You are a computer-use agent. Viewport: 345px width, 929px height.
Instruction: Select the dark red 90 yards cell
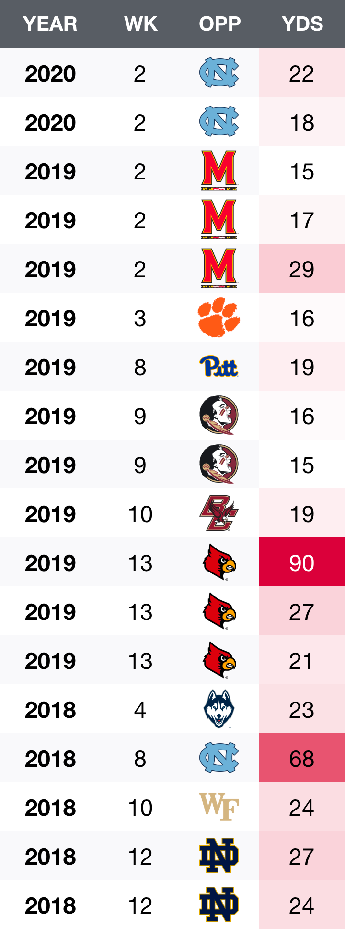[x=302, y=562]
